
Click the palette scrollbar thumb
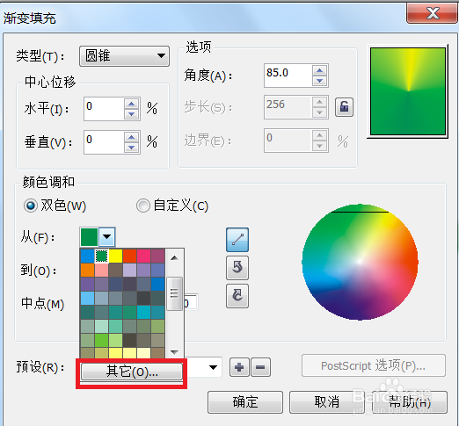(x=174, y=293)
